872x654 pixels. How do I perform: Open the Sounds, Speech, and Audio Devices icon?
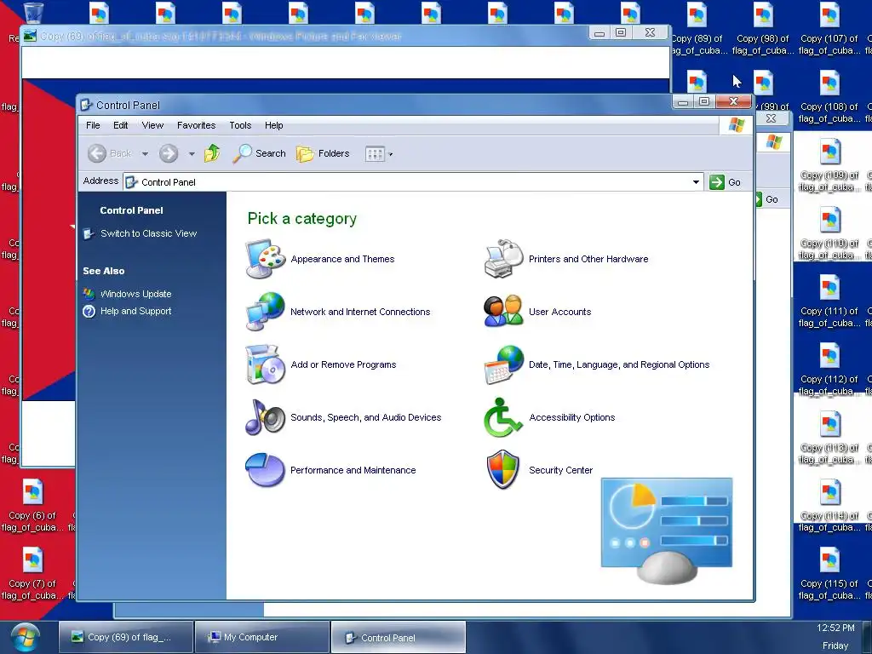click(x=266, y=417)
